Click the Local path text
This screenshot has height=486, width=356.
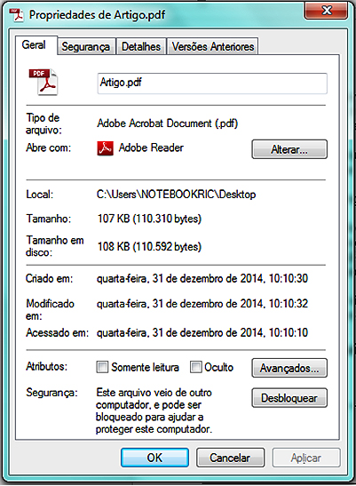point(177,195)
